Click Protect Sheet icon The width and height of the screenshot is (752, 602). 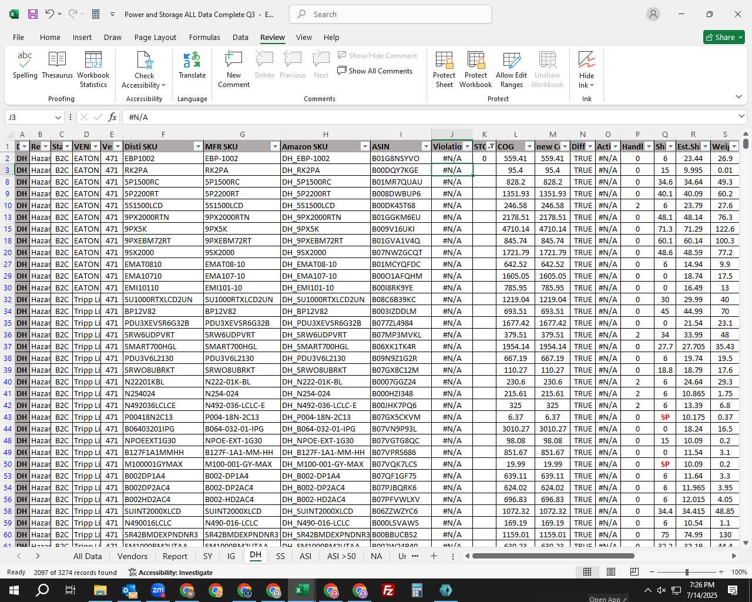pyautogui.click(x=444, y=69)
